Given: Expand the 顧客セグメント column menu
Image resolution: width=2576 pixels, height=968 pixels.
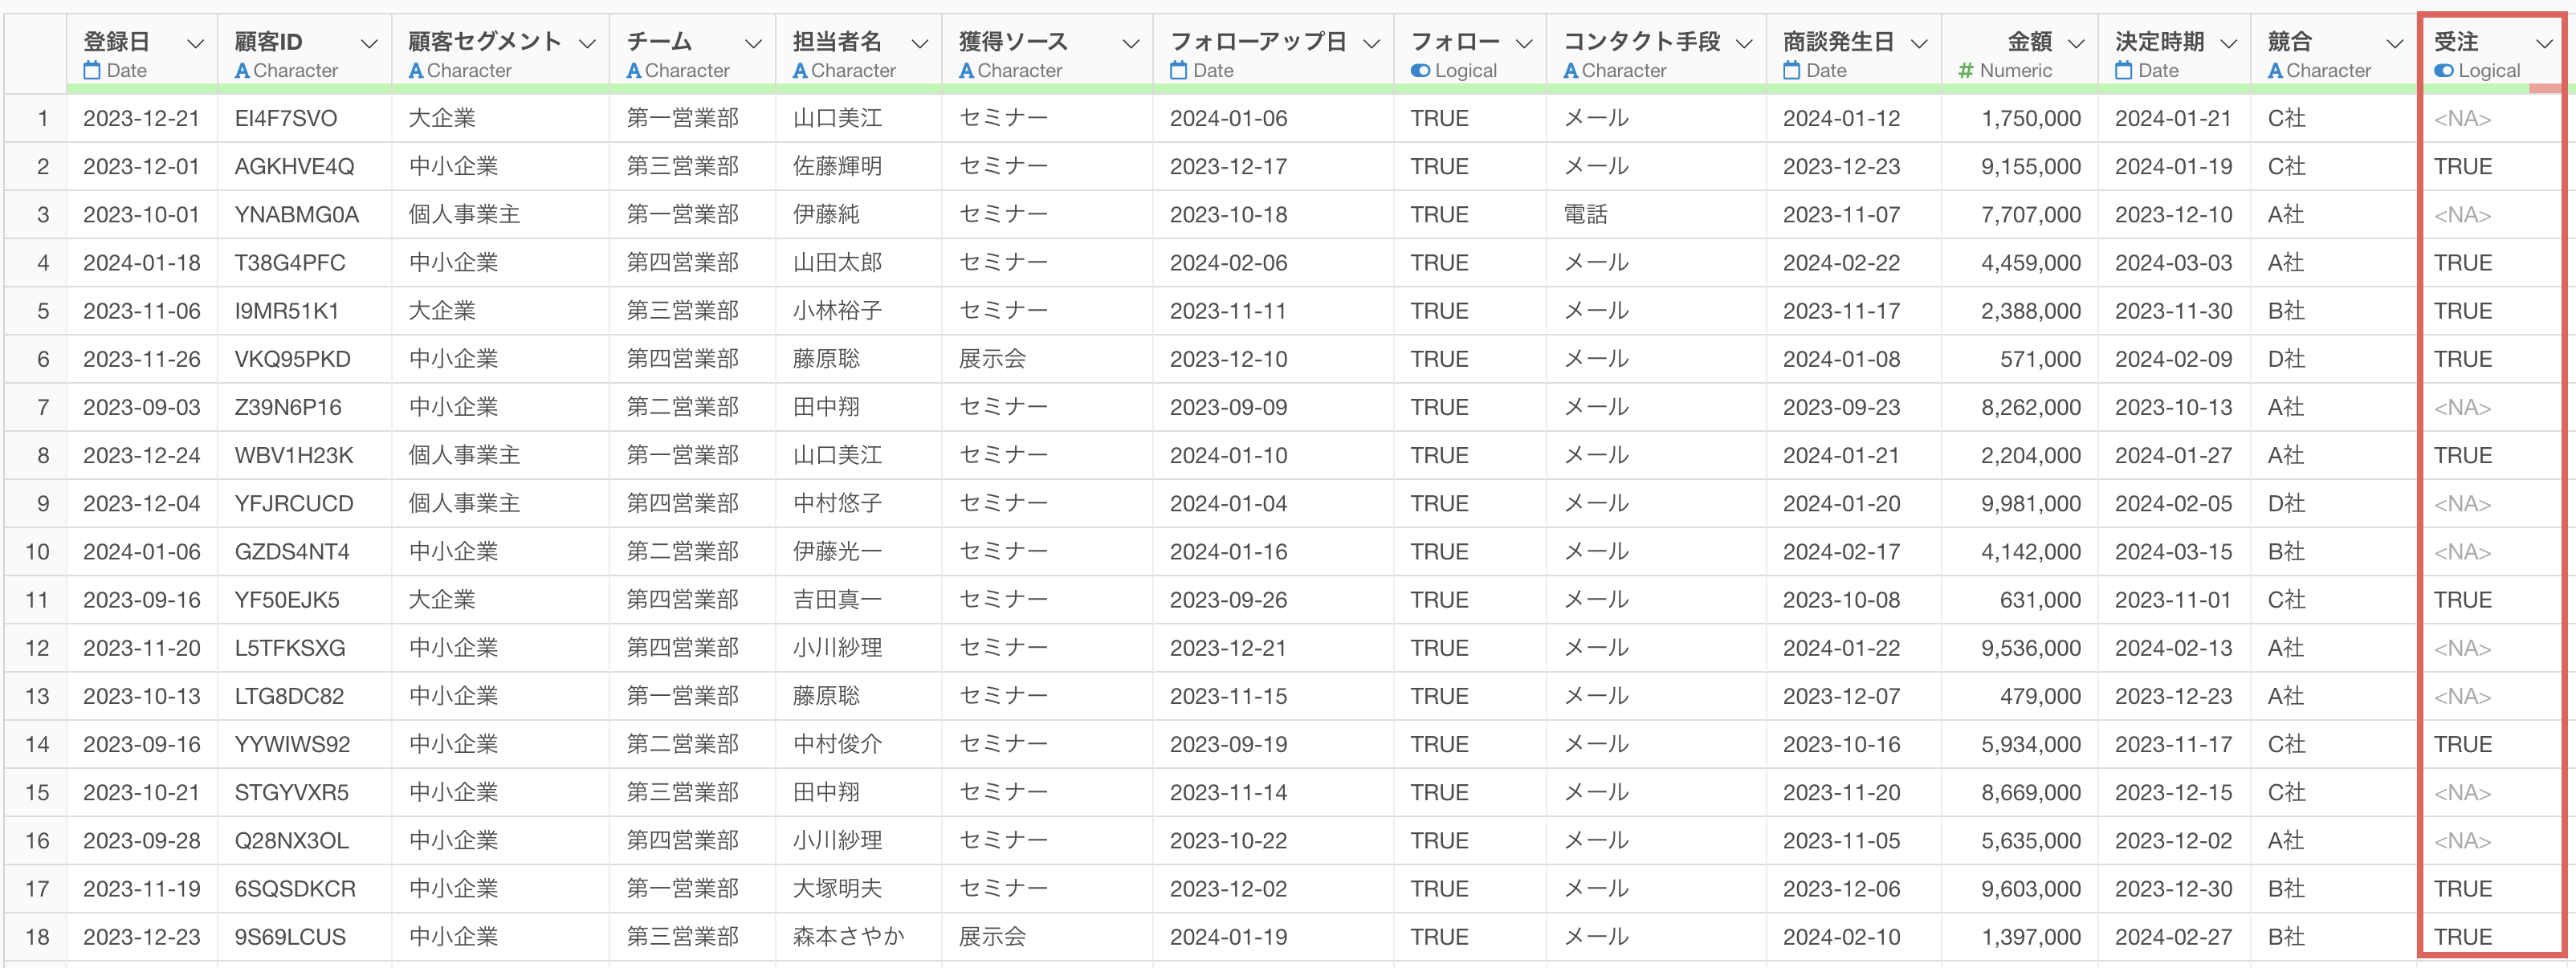Looking at the screenshot, I should pos(588,43).
